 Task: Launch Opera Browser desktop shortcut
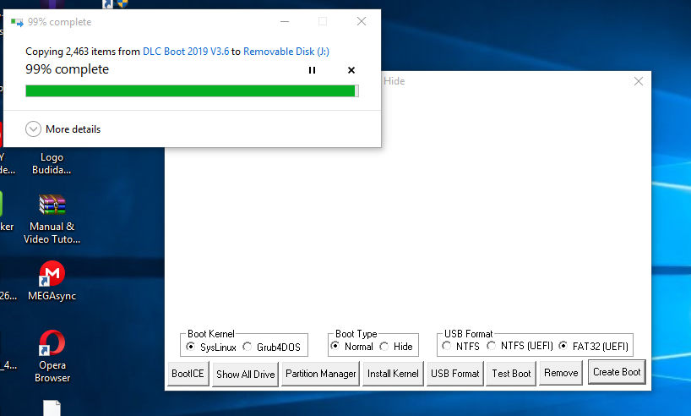(x=52, y=356)
